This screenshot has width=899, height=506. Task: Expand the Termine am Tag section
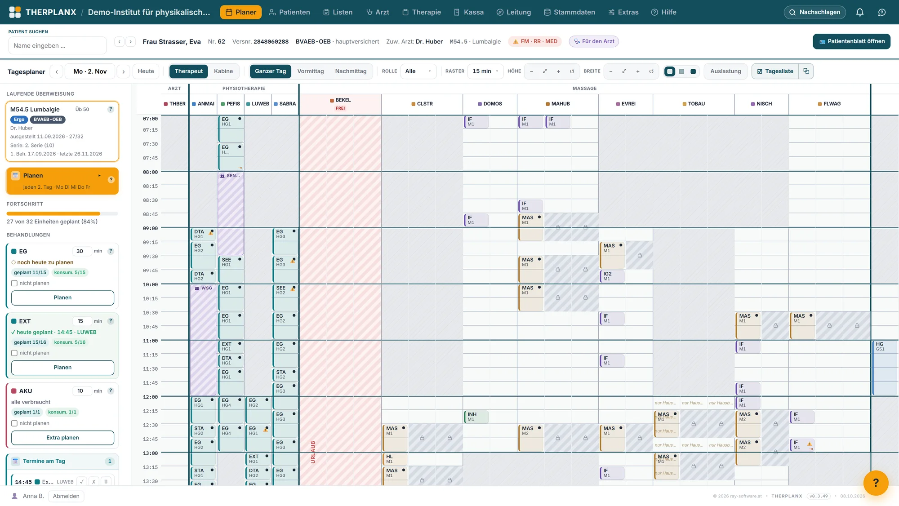click(62, 461)
